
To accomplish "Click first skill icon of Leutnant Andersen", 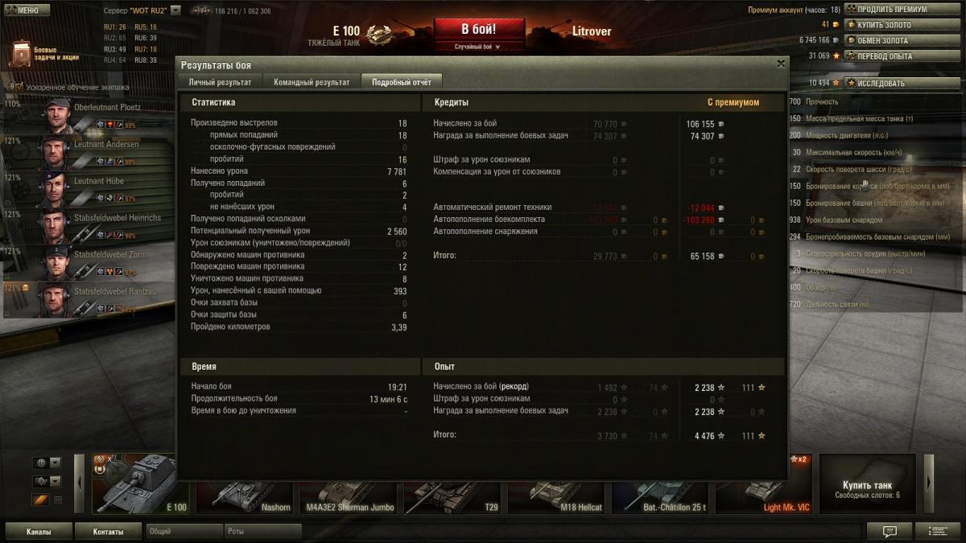I will 101,162.
